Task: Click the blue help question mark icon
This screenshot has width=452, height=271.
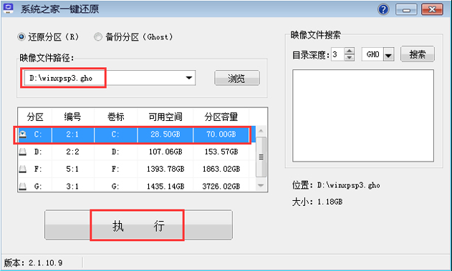Action: [x=383, y=9]
